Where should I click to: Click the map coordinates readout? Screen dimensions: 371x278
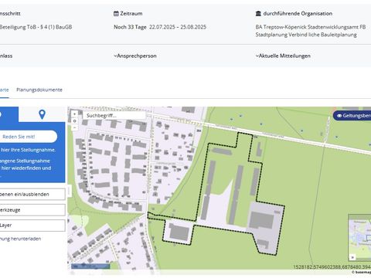tap(332, 267)
